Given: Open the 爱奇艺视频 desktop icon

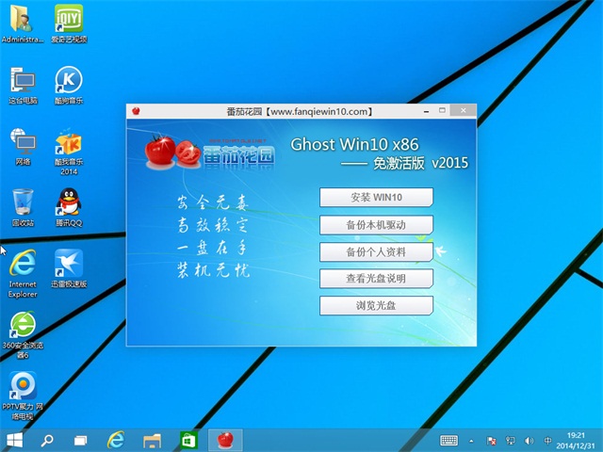Looking at the screenshot, I should tap(68, 21).
